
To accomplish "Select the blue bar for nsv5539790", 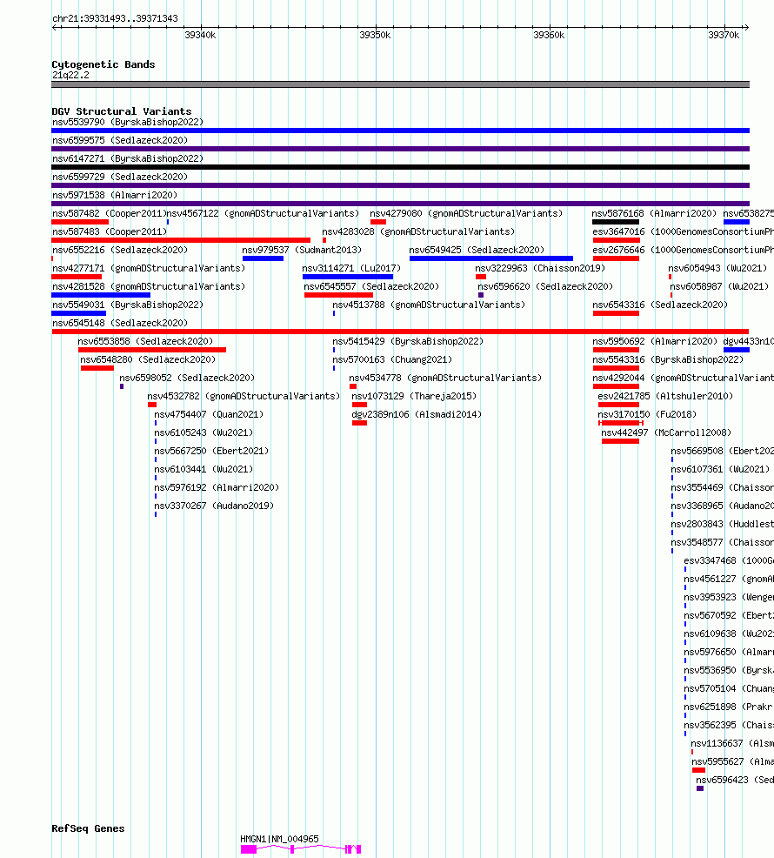I will point(400,131).
